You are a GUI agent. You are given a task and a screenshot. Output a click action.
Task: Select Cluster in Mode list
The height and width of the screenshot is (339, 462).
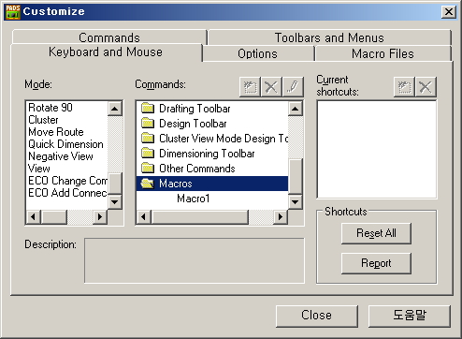[43, 120]
